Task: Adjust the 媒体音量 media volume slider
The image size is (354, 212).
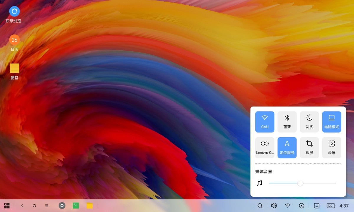Action: coord(300,183)
